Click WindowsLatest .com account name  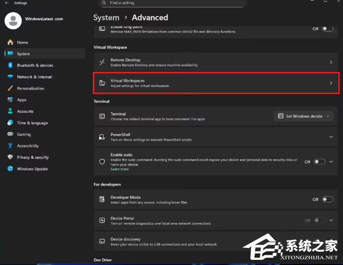(44, 19)
